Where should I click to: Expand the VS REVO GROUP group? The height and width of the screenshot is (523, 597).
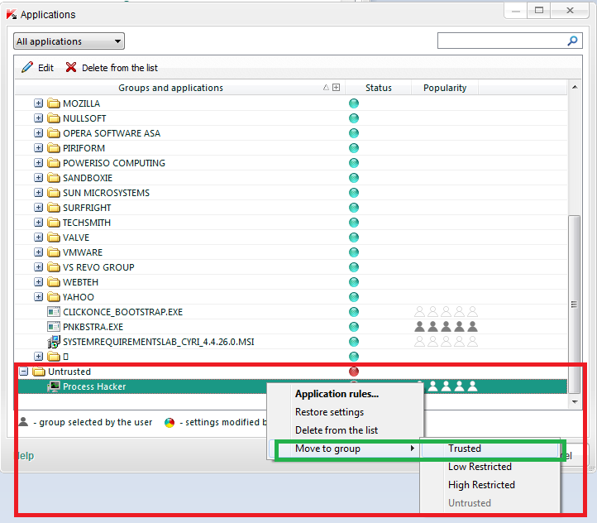[39, 267]
